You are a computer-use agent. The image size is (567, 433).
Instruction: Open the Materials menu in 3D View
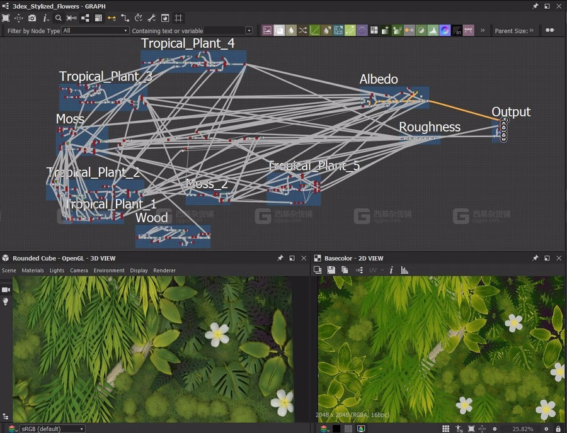point(33,270)
